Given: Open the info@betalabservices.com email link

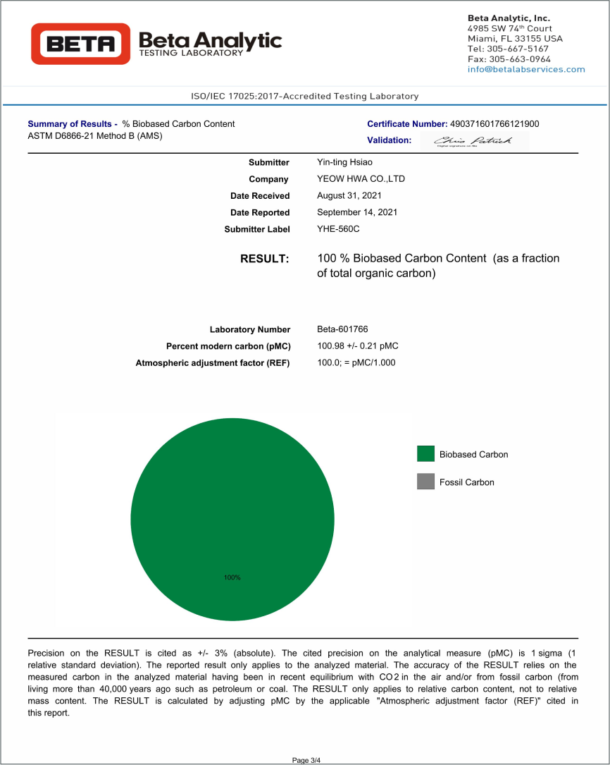Looking at the screenshot, I should coord(526,69).
